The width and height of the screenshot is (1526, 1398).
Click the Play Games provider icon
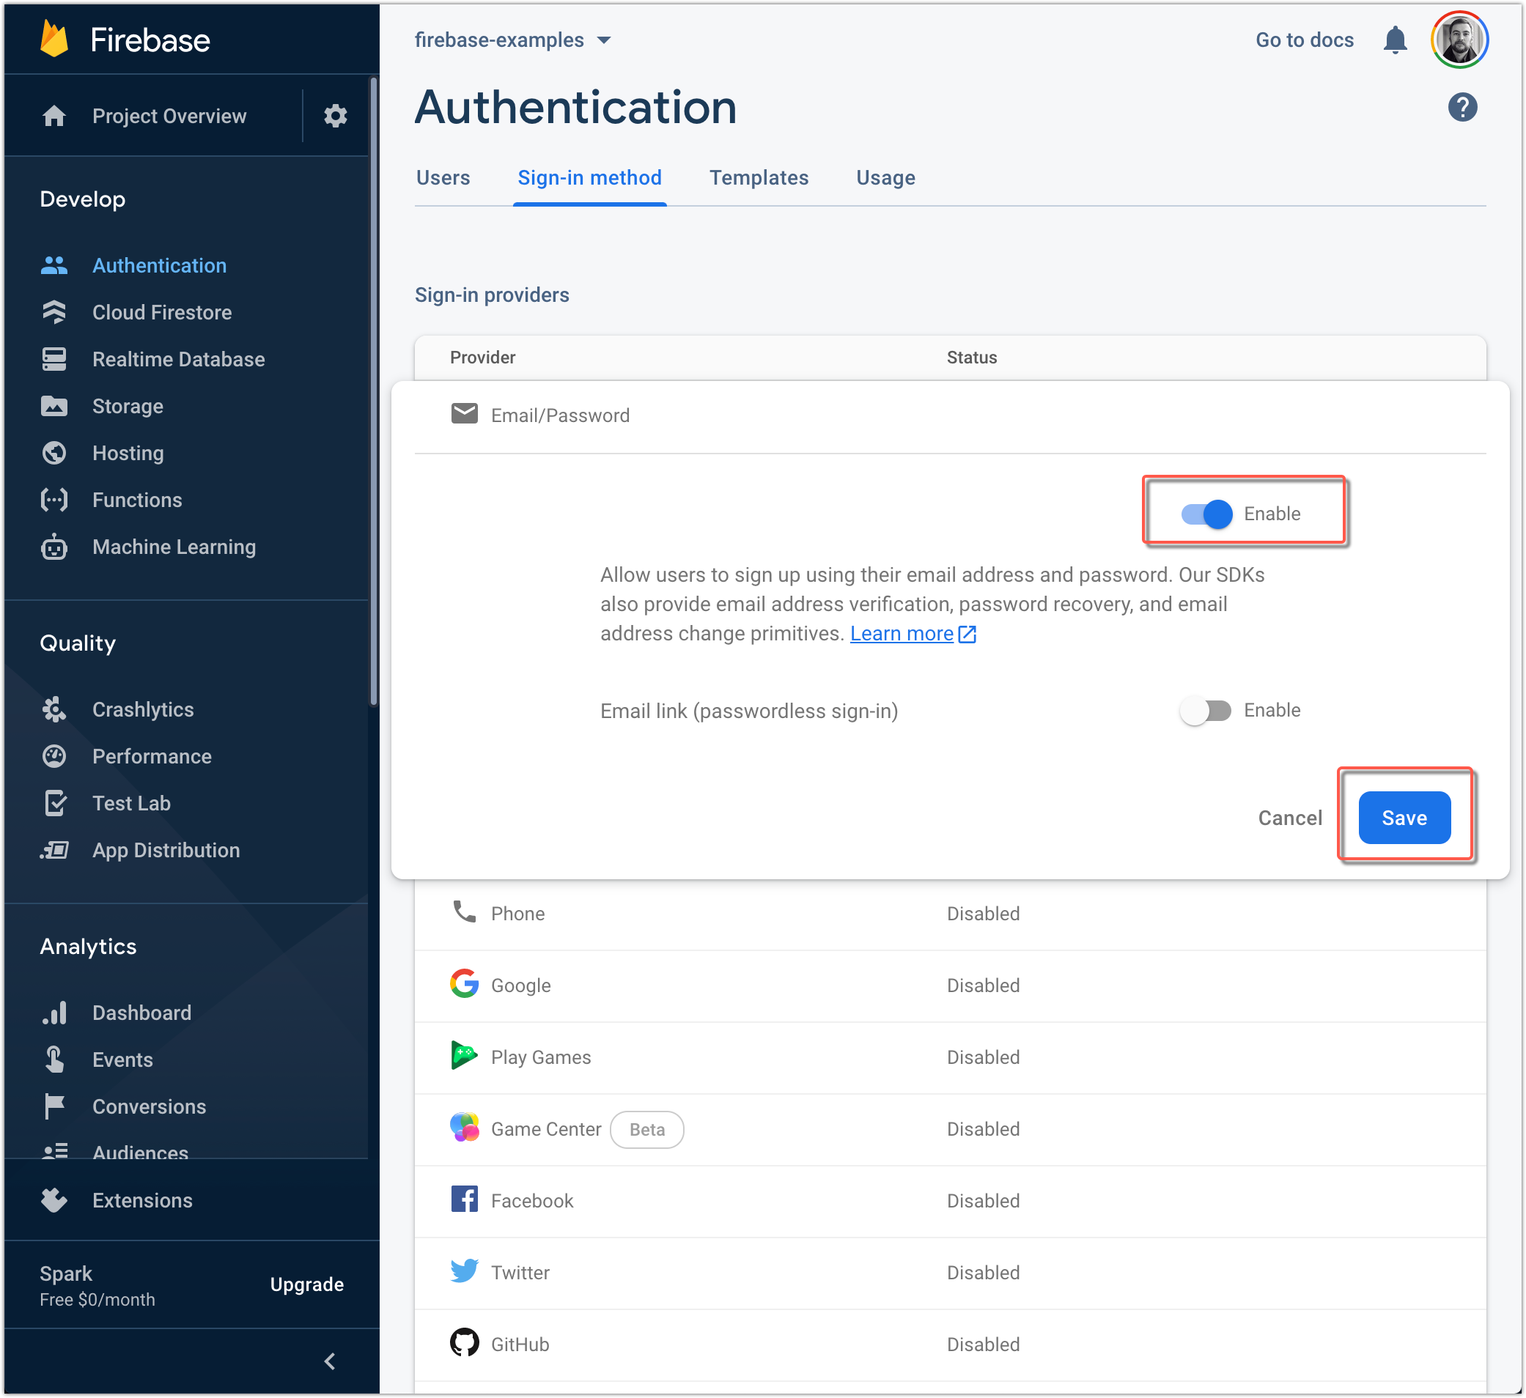[465, 1055]
